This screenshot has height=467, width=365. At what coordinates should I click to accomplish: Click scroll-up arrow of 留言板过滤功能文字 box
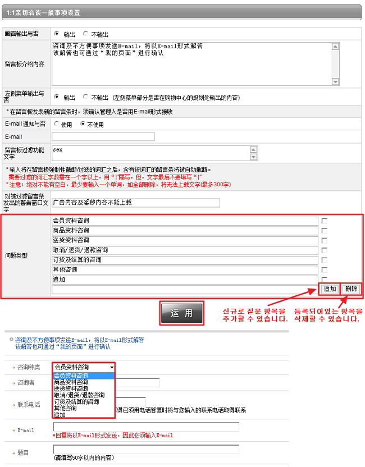point(253,149)
